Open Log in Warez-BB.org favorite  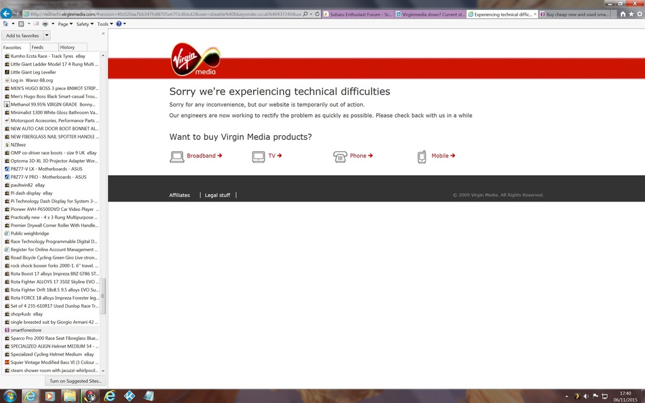(52, 80)
